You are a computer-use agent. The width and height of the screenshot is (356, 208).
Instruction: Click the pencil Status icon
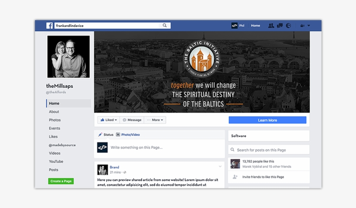click(100, 134)
